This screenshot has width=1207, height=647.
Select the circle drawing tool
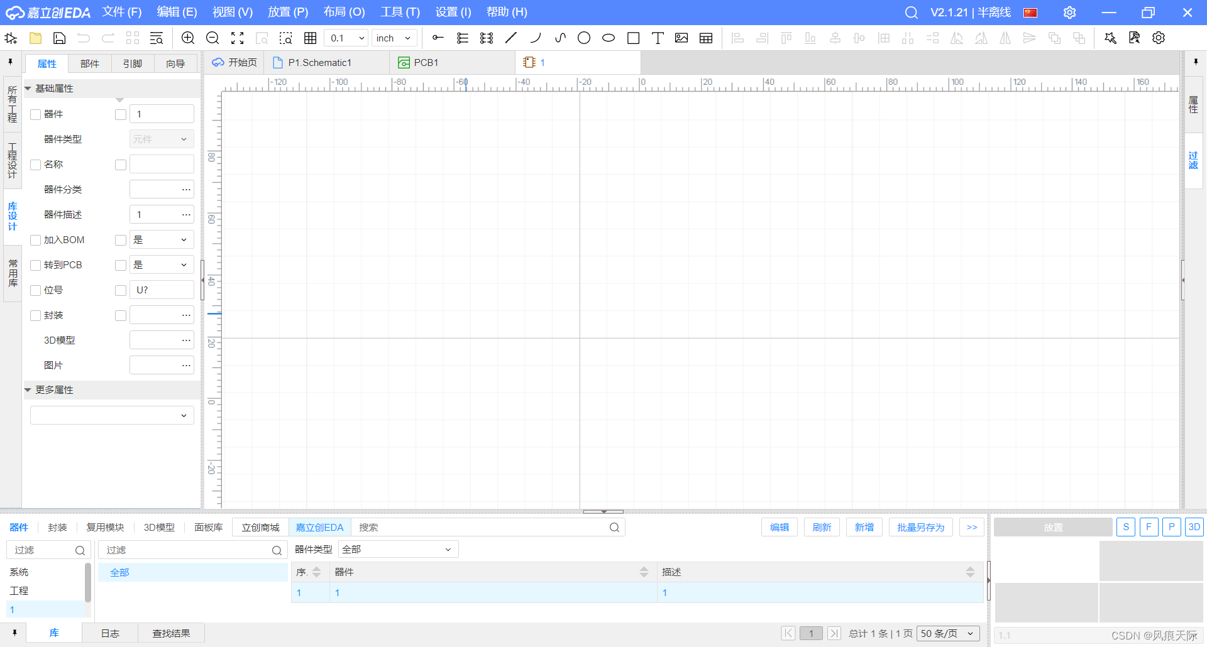tap(584, 38)
